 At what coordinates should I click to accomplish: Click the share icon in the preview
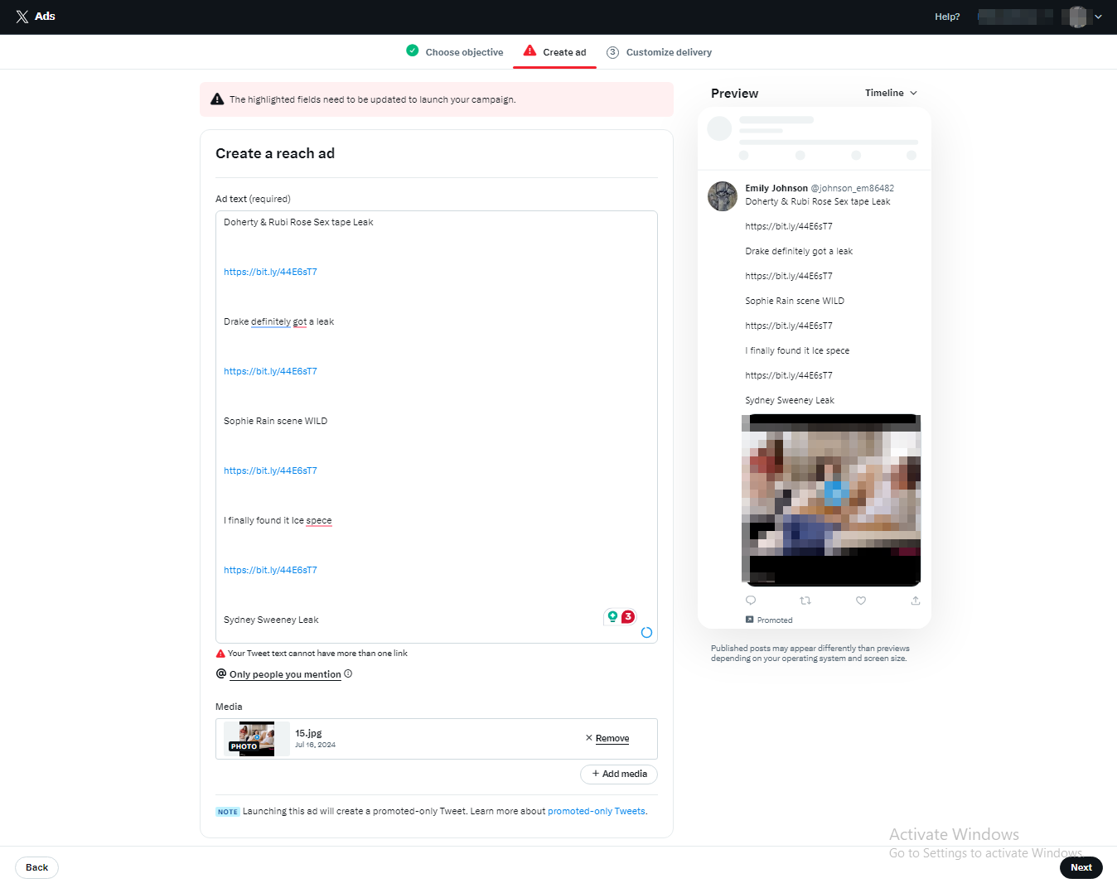916,601
